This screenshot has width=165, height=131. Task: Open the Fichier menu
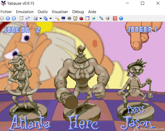click(6, 12)
